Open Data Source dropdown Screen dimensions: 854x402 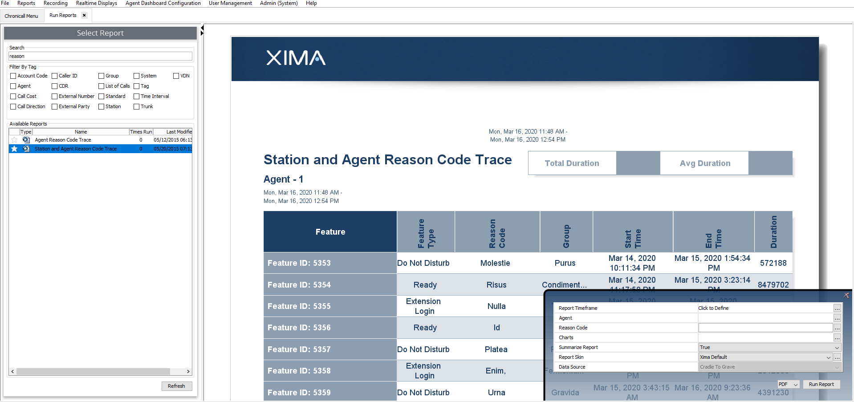[769, 367]
